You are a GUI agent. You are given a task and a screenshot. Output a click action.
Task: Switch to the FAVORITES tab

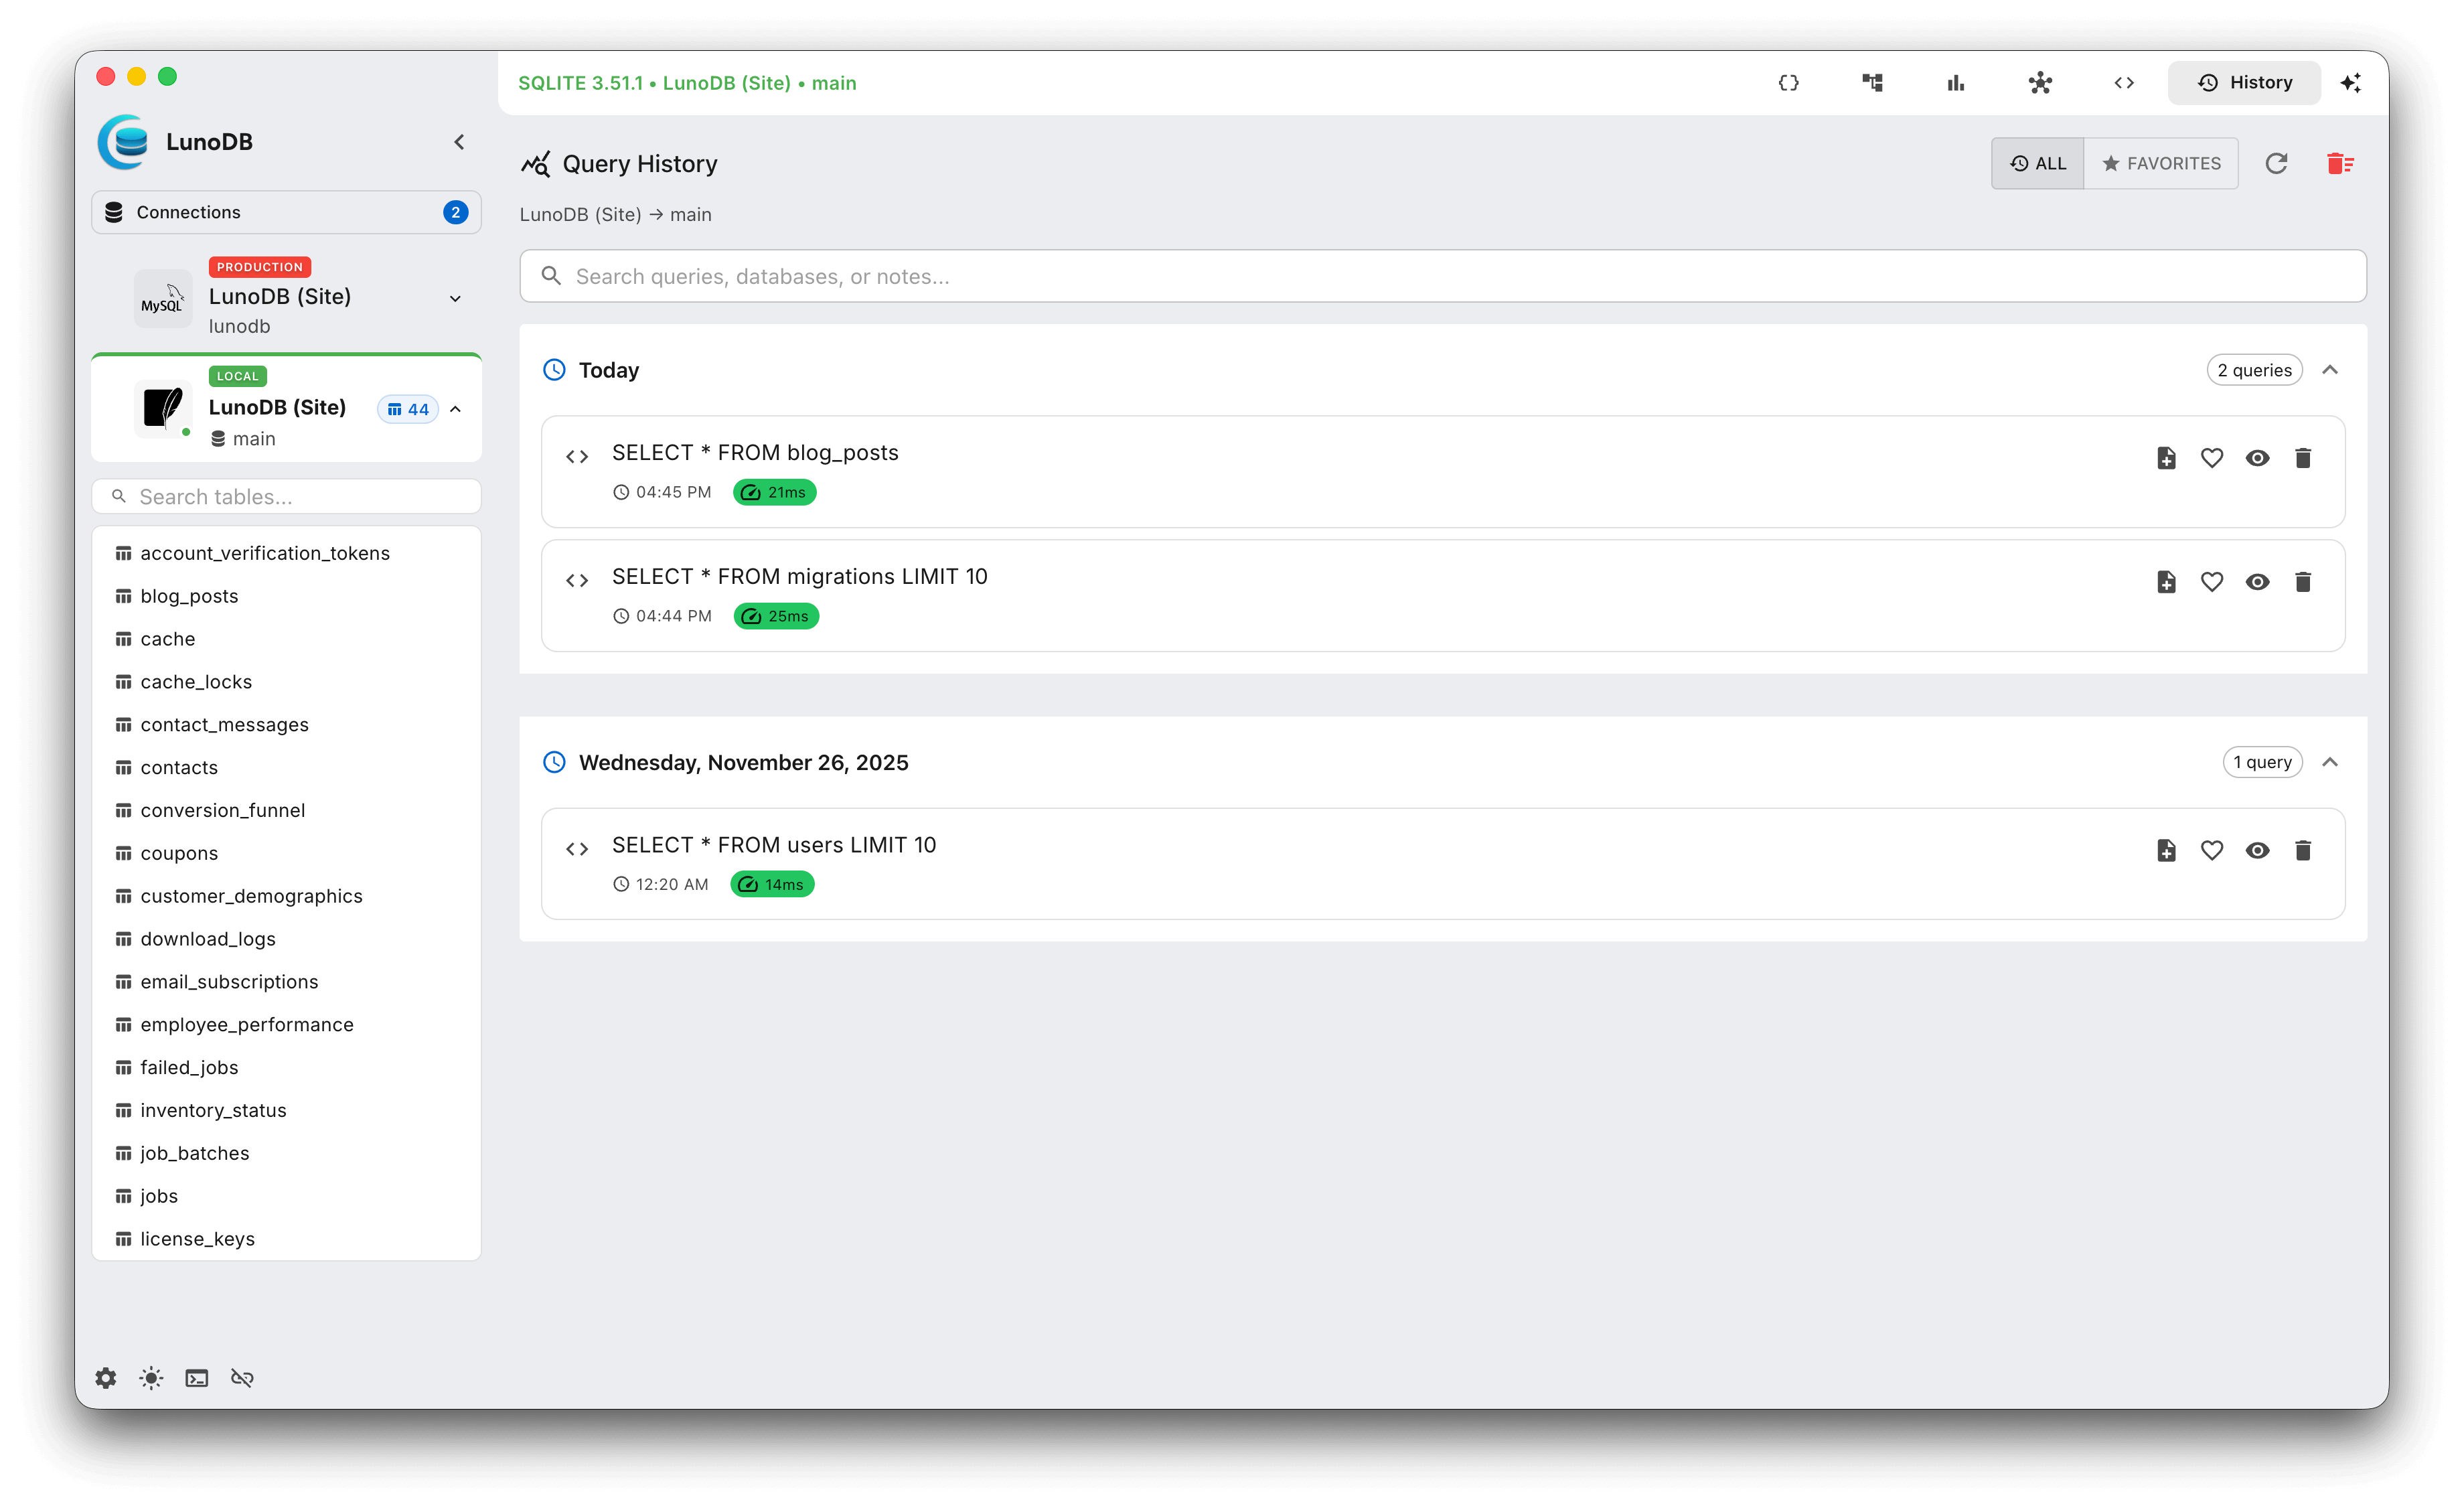click(x=2161, y=163)
